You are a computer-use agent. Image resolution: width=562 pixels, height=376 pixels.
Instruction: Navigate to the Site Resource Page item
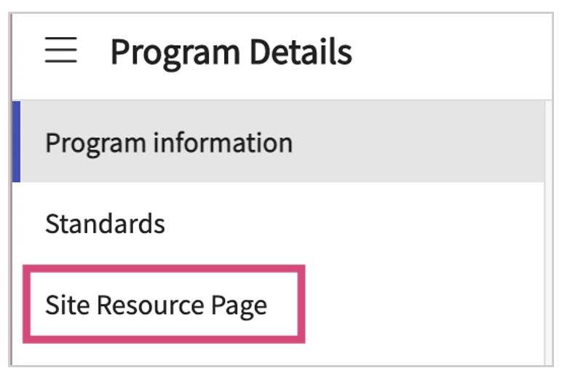pos(156,305)
